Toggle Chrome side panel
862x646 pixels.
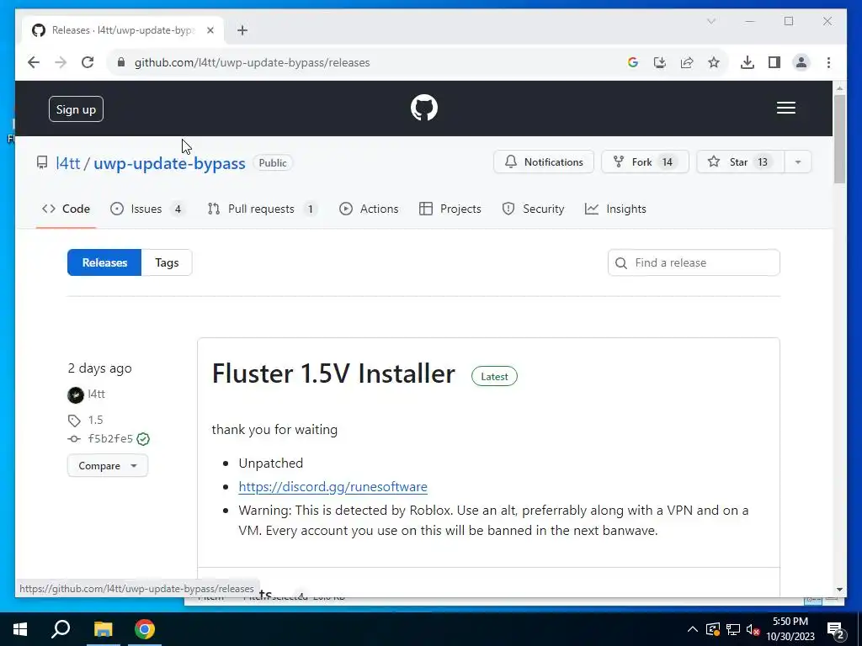point(774,62)
